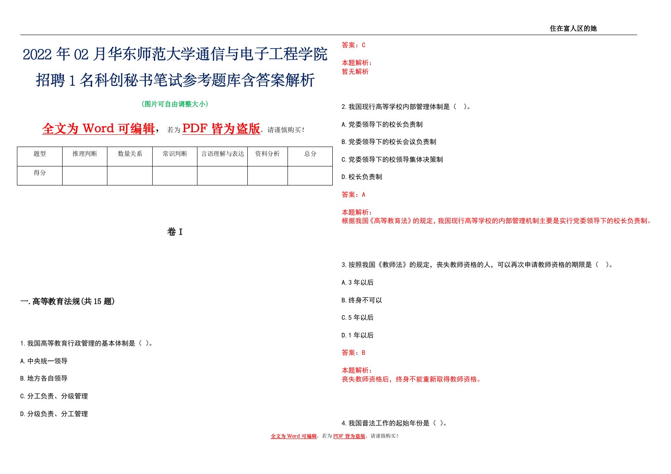671x474 pixels.
Task: Click question 1 我国高等教育行政管理的基本体制是
Action: (86, 343)
